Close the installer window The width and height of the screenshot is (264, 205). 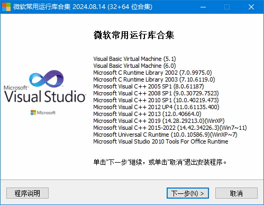[251, 7]
